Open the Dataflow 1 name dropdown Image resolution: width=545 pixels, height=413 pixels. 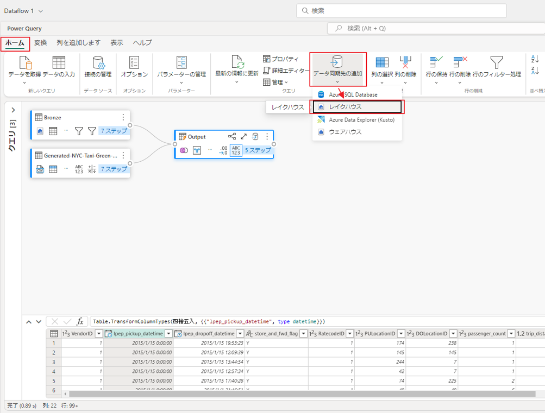pyautogui.click(x=41, y=11)
